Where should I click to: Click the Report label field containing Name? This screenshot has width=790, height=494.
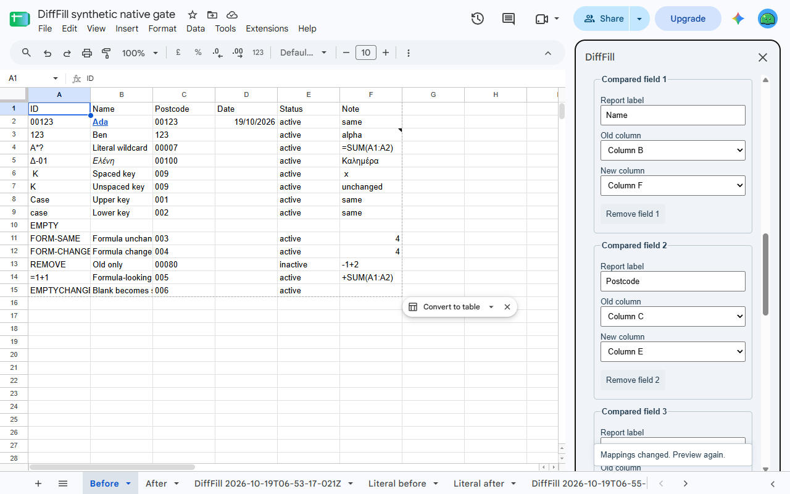click(673, 115)
